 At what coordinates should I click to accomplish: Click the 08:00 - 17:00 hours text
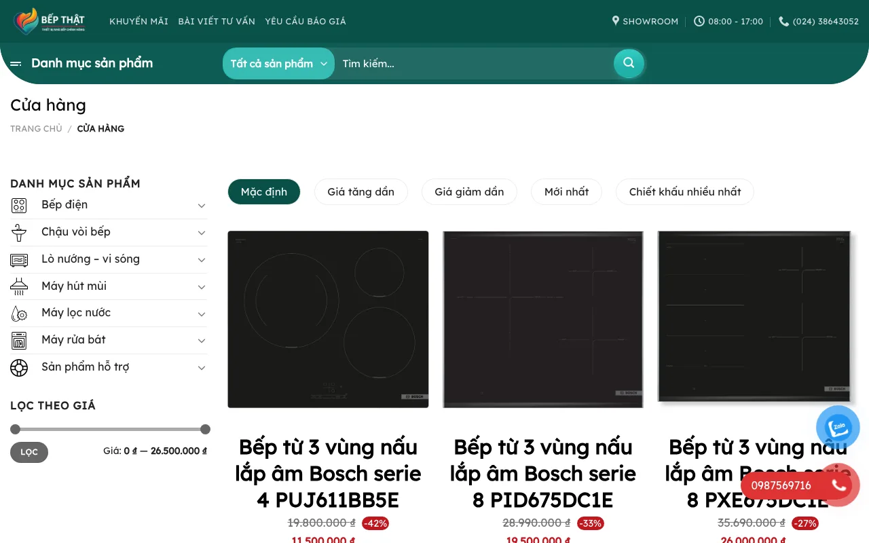[x=735, y=21]
